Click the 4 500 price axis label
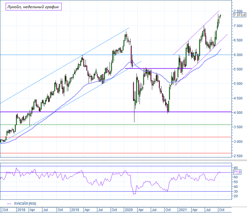This screenshot has height=213, width=247. pos(238,98)
